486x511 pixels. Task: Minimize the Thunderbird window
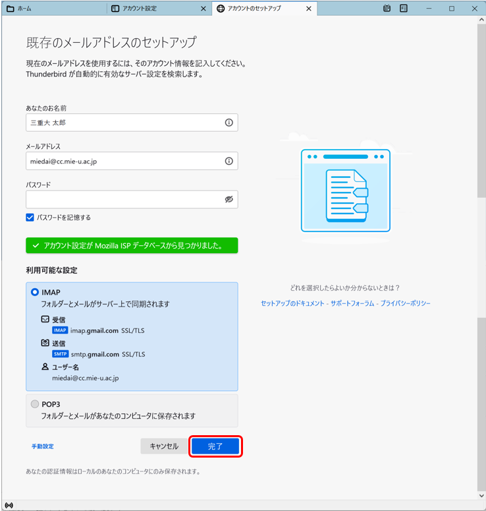429,9
